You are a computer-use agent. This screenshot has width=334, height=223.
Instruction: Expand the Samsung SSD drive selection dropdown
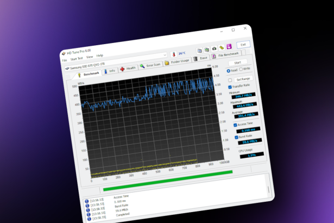(165, 55)
